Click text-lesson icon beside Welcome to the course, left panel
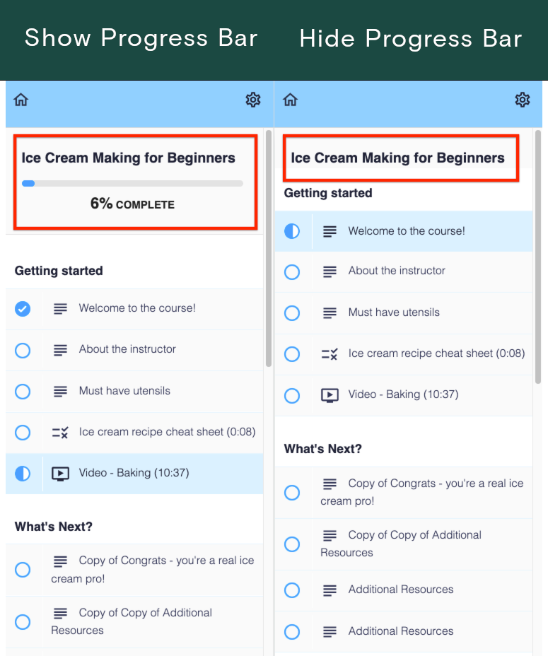The height and width of the screenshot is (656, 548). pos(60,309)
